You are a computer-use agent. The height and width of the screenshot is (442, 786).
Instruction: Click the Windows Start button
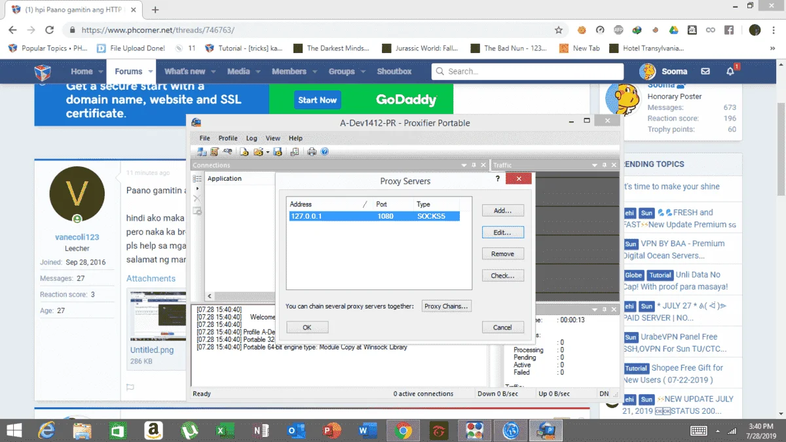click(12, 430)
